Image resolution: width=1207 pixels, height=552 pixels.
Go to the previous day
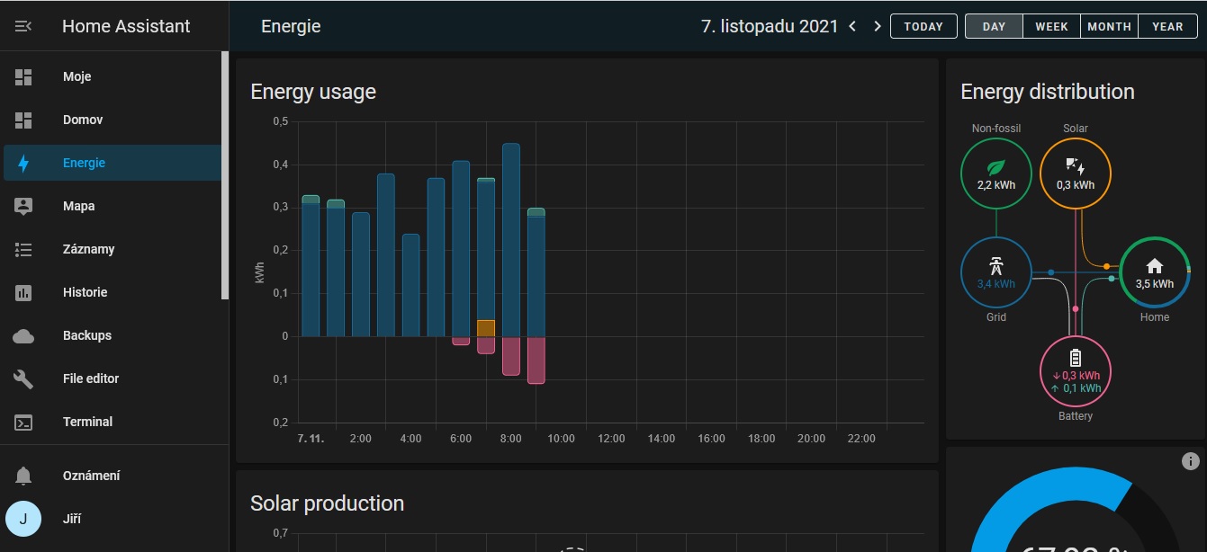(853, 26)
